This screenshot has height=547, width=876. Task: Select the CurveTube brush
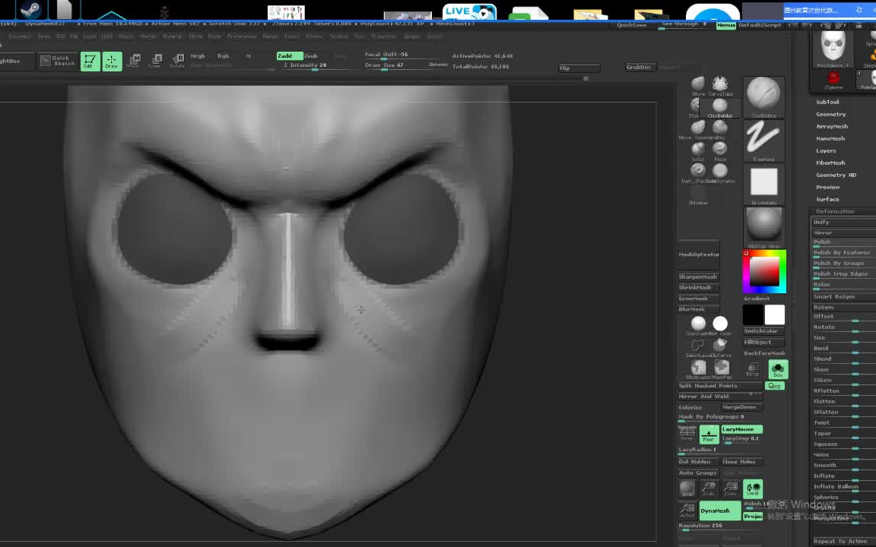(719, 85)
